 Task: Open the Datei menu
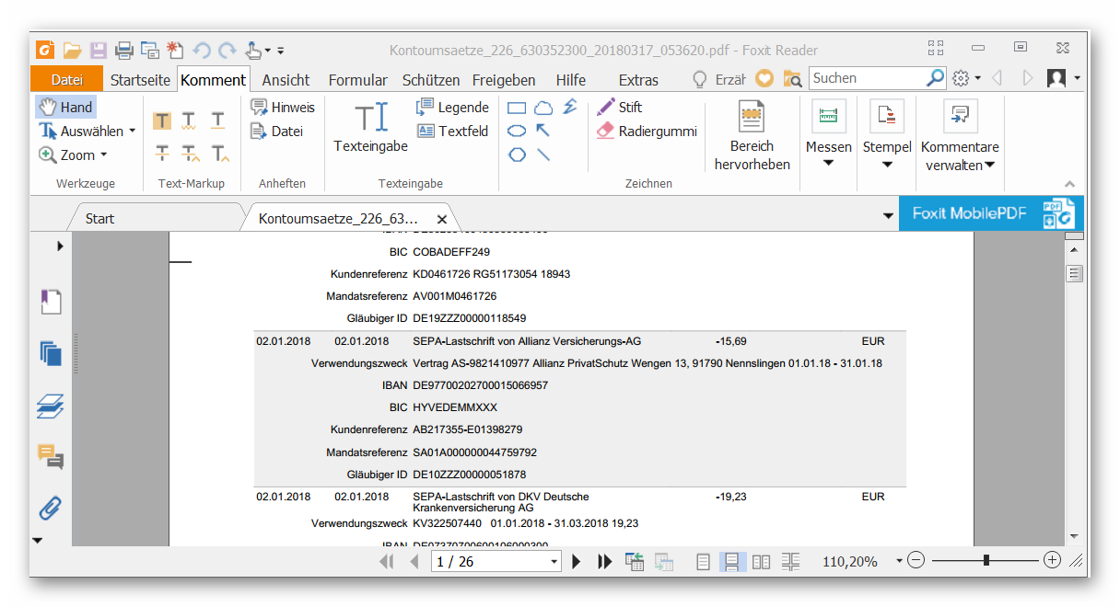(x=66, y=80)
